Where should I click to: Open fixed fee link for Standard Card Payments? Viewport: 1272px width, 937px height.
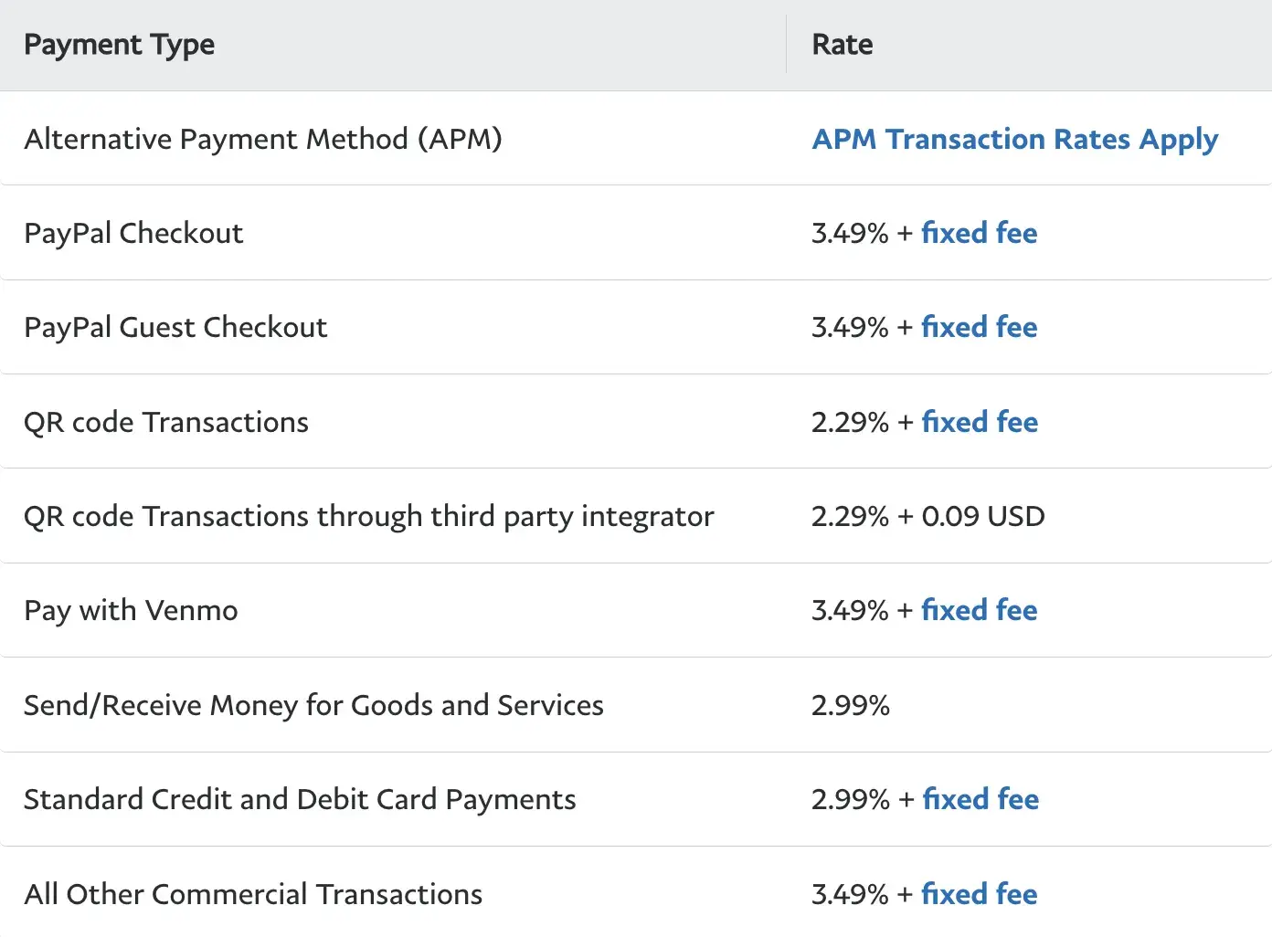coord(980,799)
